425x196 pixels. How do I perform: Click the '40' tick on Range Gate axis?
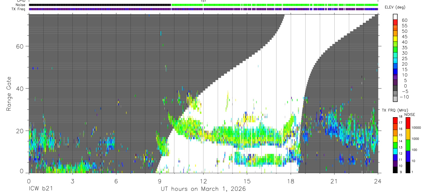point(20,88)
